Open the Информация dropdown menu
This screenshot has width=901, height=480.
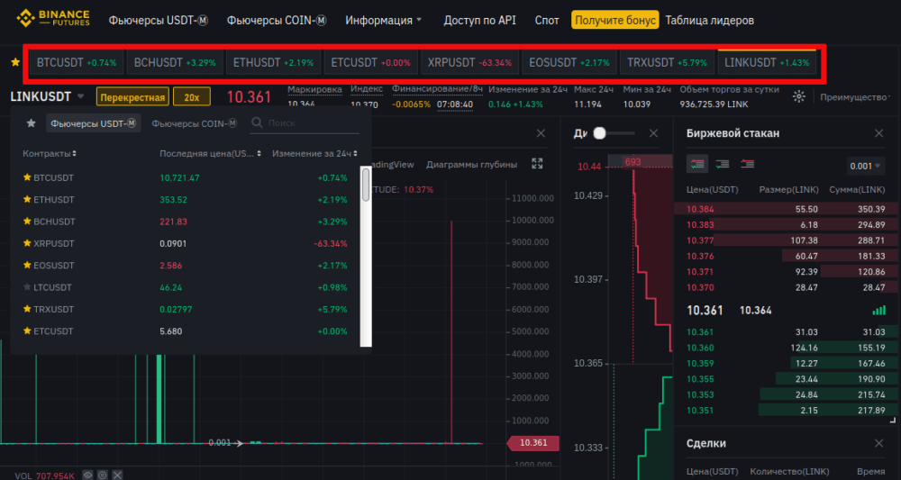pos(383,20)
